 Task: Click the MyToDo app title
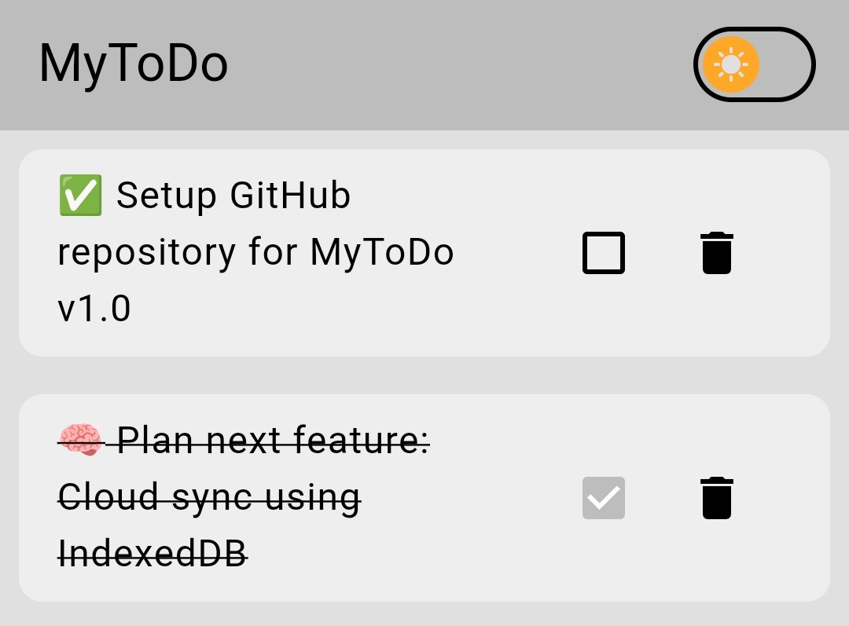pyautogui.click(x=132, y=64)
